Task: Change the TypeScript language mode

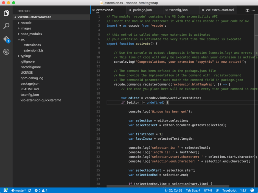Action: point(229,190)
